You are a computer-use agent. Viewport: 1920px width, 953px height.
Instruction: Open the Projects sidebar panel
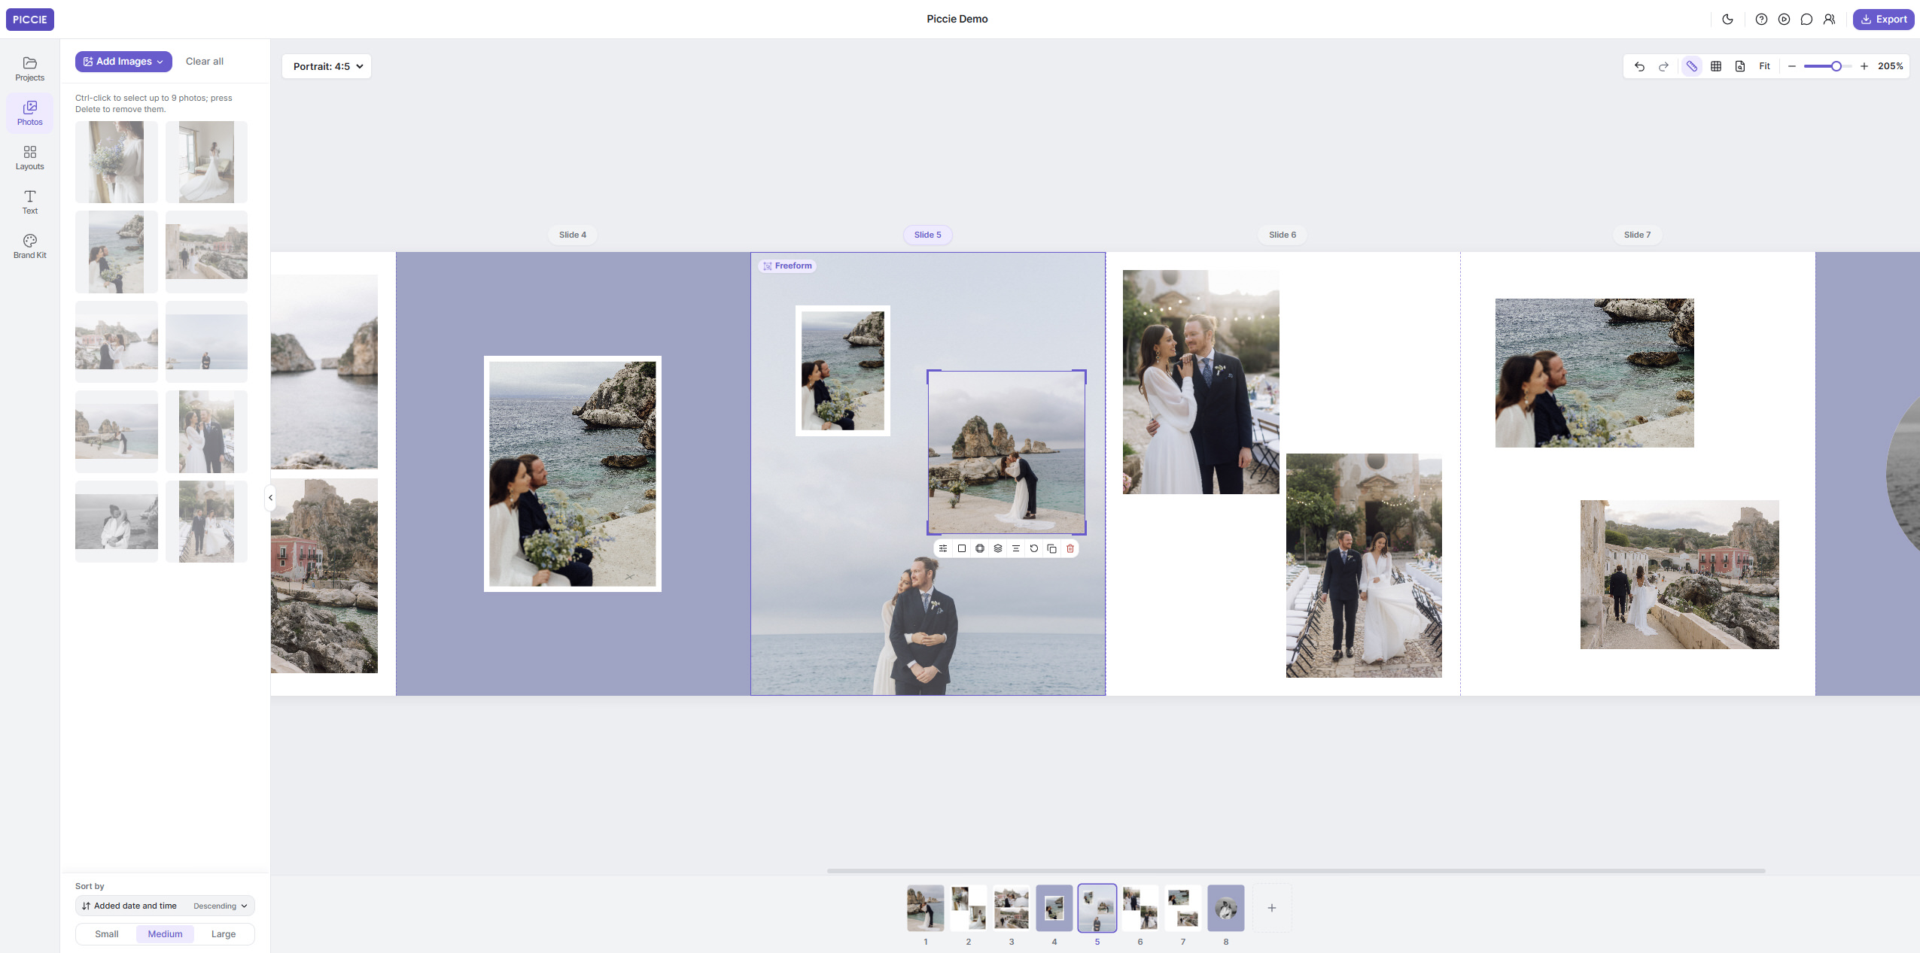(29, 68)
